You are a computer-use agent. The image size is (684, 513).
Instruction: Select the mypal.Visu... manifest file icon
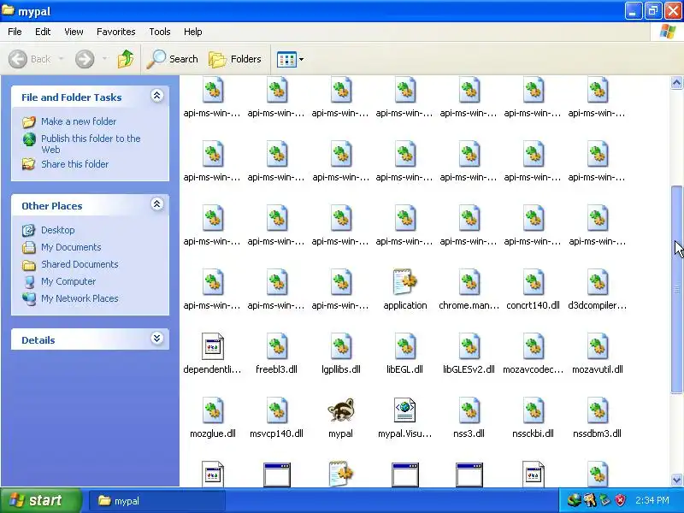tap(404, 410)
